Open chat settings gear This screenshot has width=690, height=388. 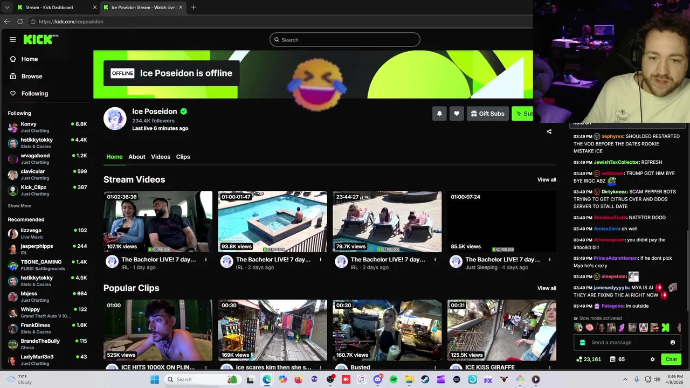tap(652, 359)
